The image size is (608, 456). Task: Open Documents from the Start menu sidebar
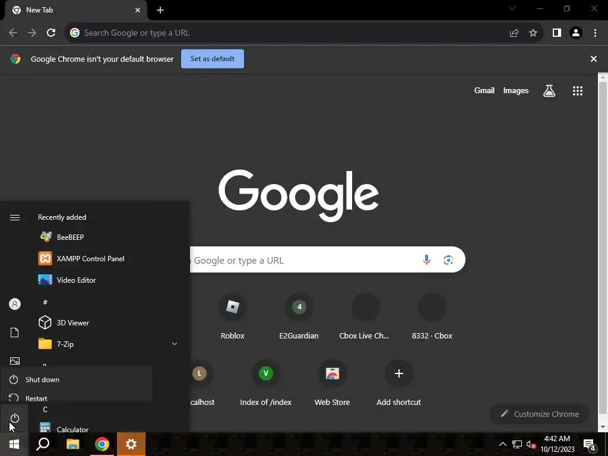(15, 332)
